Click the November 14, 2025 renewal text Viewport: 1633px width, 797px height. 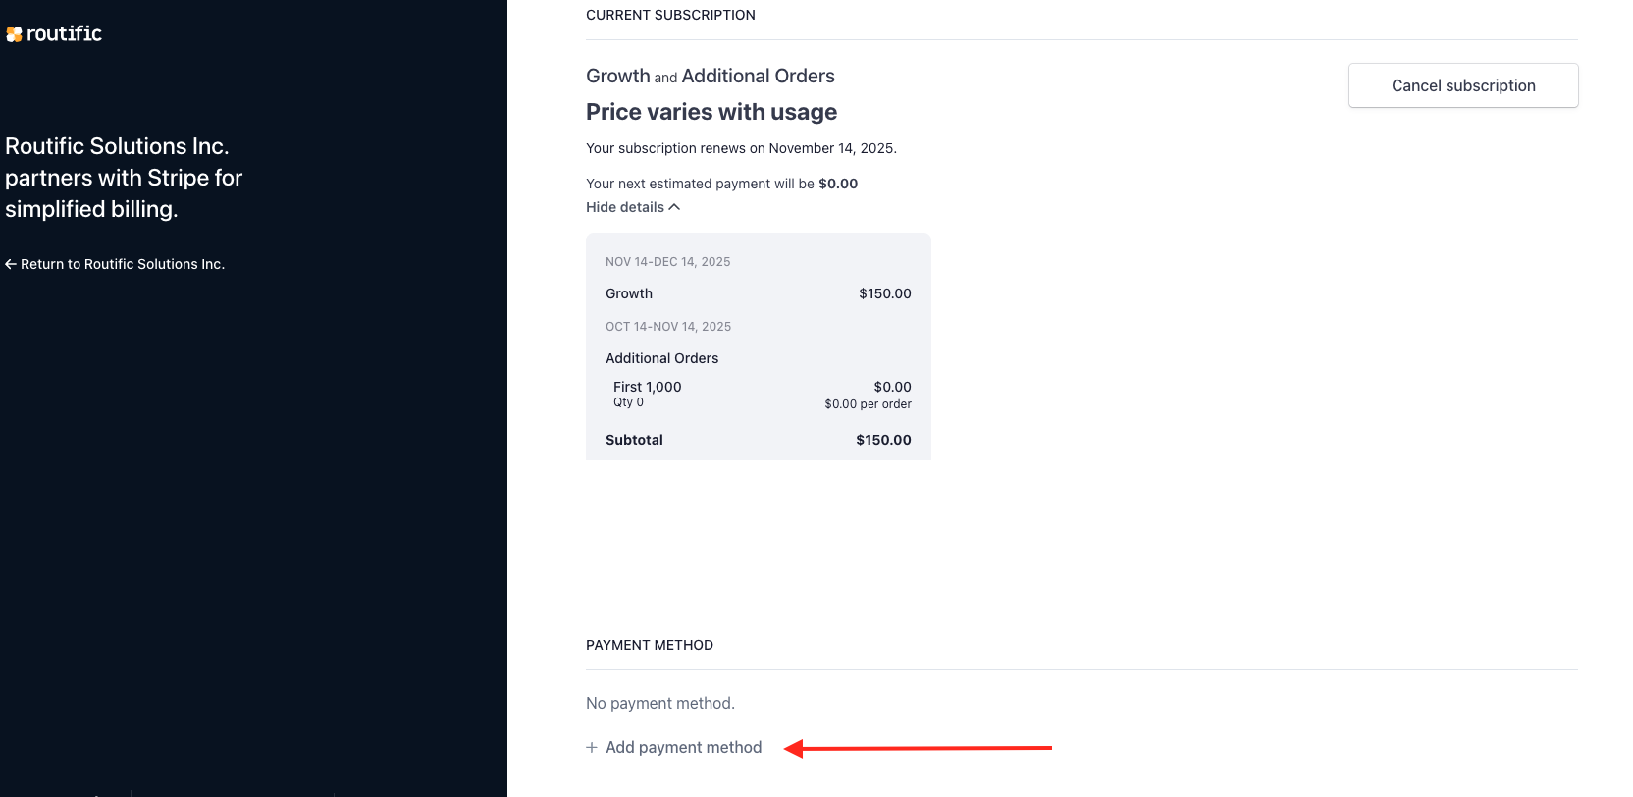[x=832, y=148]
